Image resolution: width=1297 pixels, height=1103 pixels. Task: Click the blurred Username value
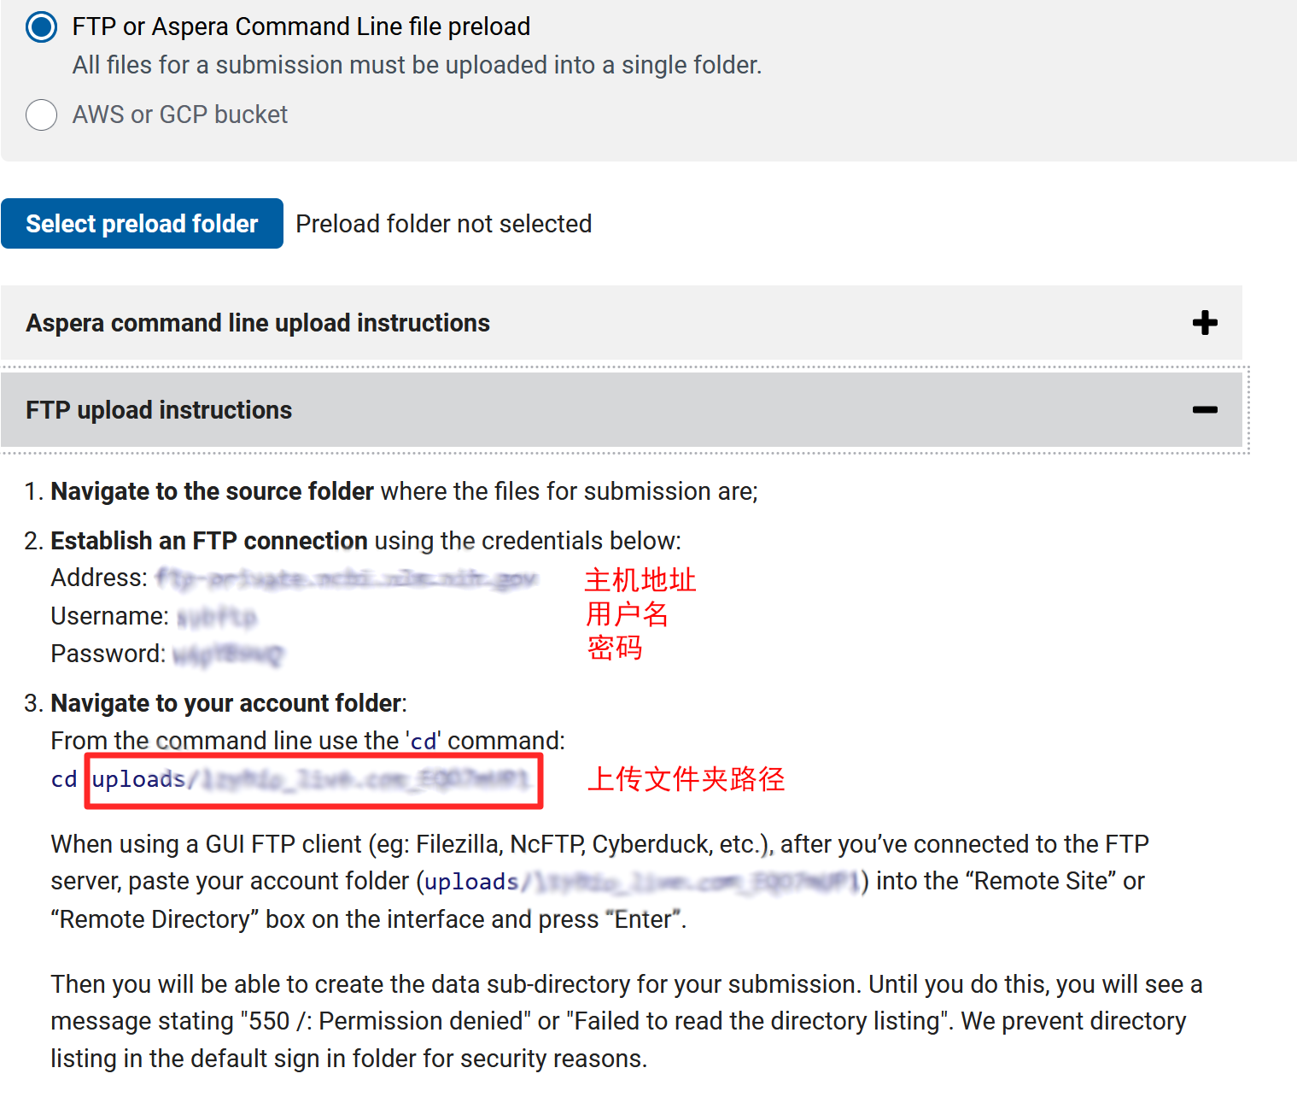click(217, 616)
